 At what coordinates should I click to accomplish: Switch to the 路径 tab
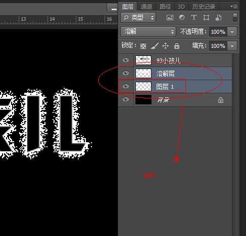(x=165, y=7)
